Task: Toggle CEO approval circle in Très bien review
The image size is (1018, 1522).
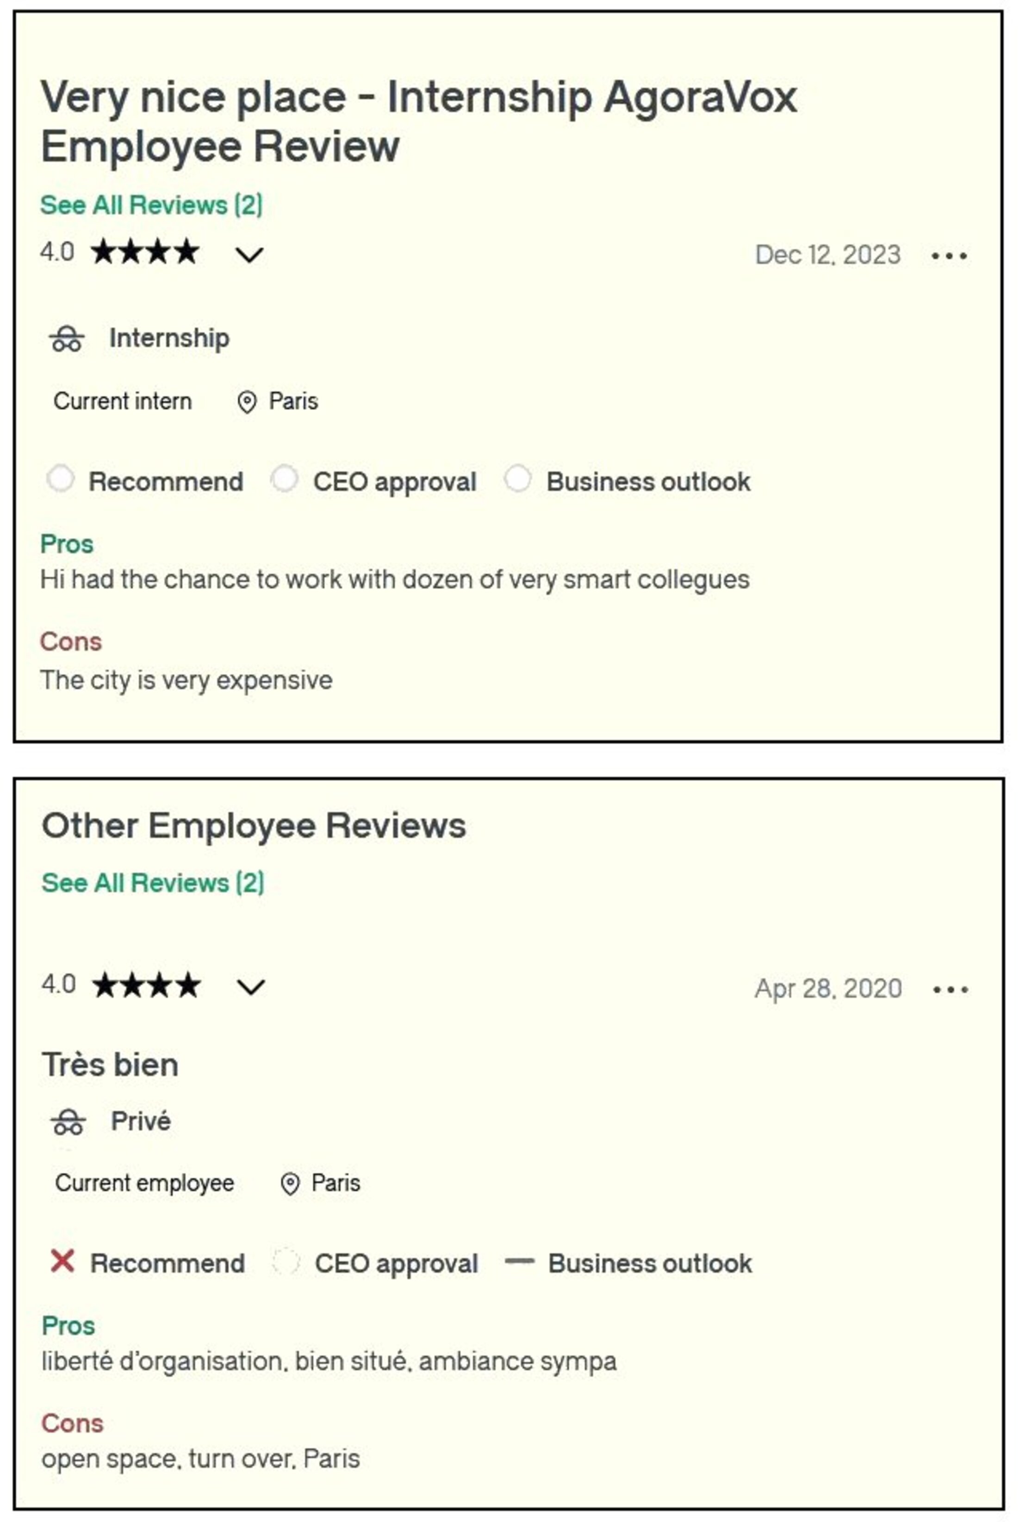Action: pyautogui.click(x=286, y=1261)
